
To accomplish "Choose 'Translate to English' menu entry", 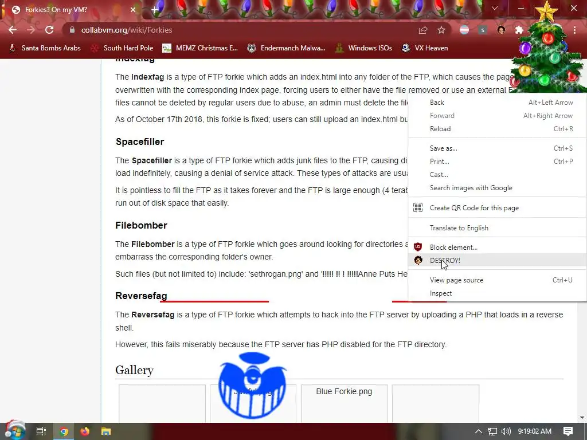I will [x=498, y=228].
